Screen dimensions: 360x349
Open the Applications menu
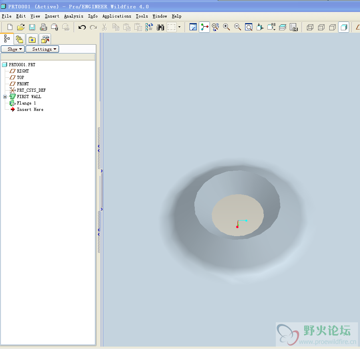117,16
